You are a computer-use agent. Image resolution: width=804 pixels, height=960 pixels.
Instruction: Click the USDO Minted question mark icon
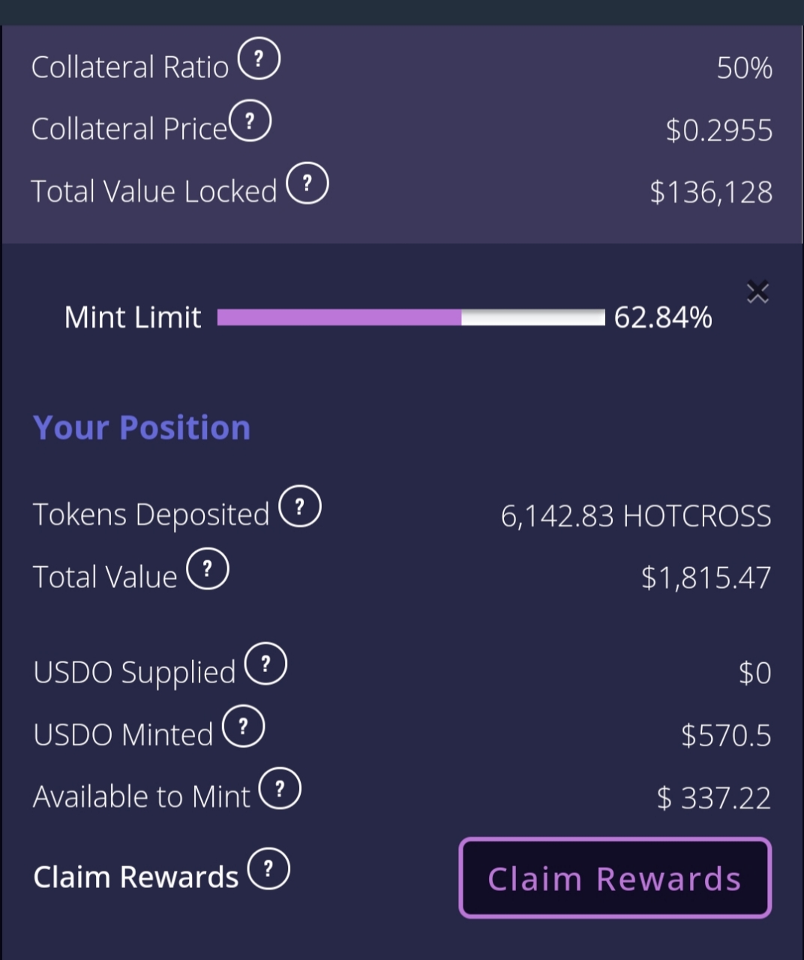click(x=243, y=726)
